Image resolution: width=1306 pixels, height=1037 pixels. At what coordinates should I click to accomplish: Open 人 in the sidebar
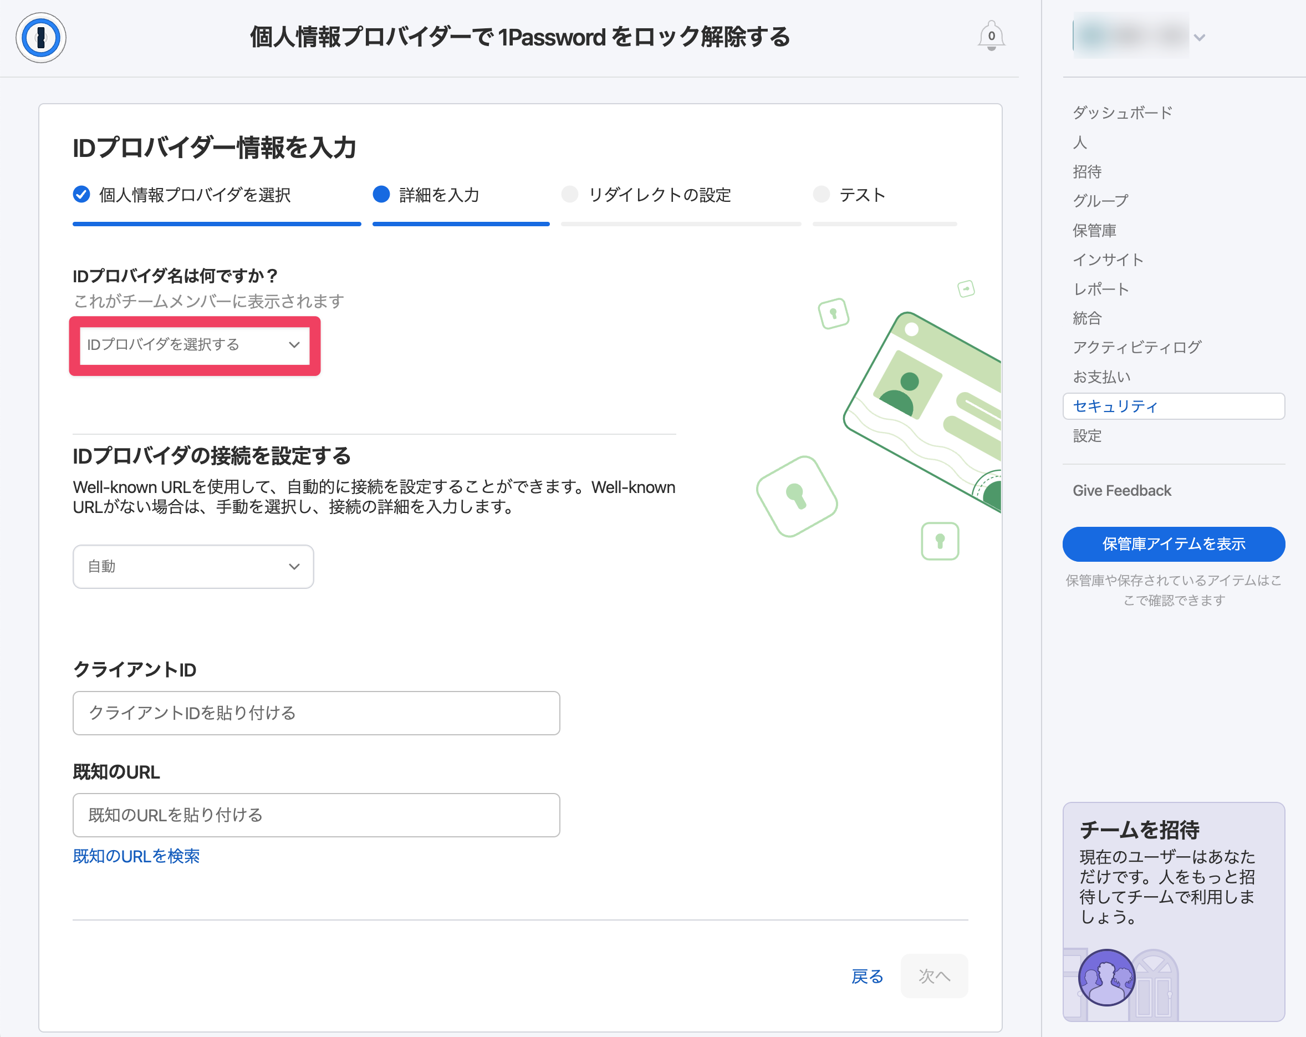pos(1079,143)
